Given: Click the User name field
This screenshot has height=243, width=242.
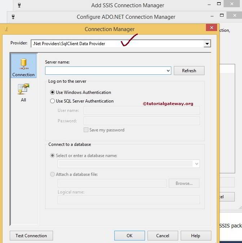Looking at the screenshot, I should point(141,110).
